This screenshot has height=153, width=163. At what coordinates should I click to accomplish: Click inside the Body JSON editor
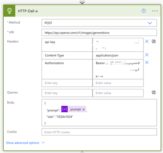[99, 113]
